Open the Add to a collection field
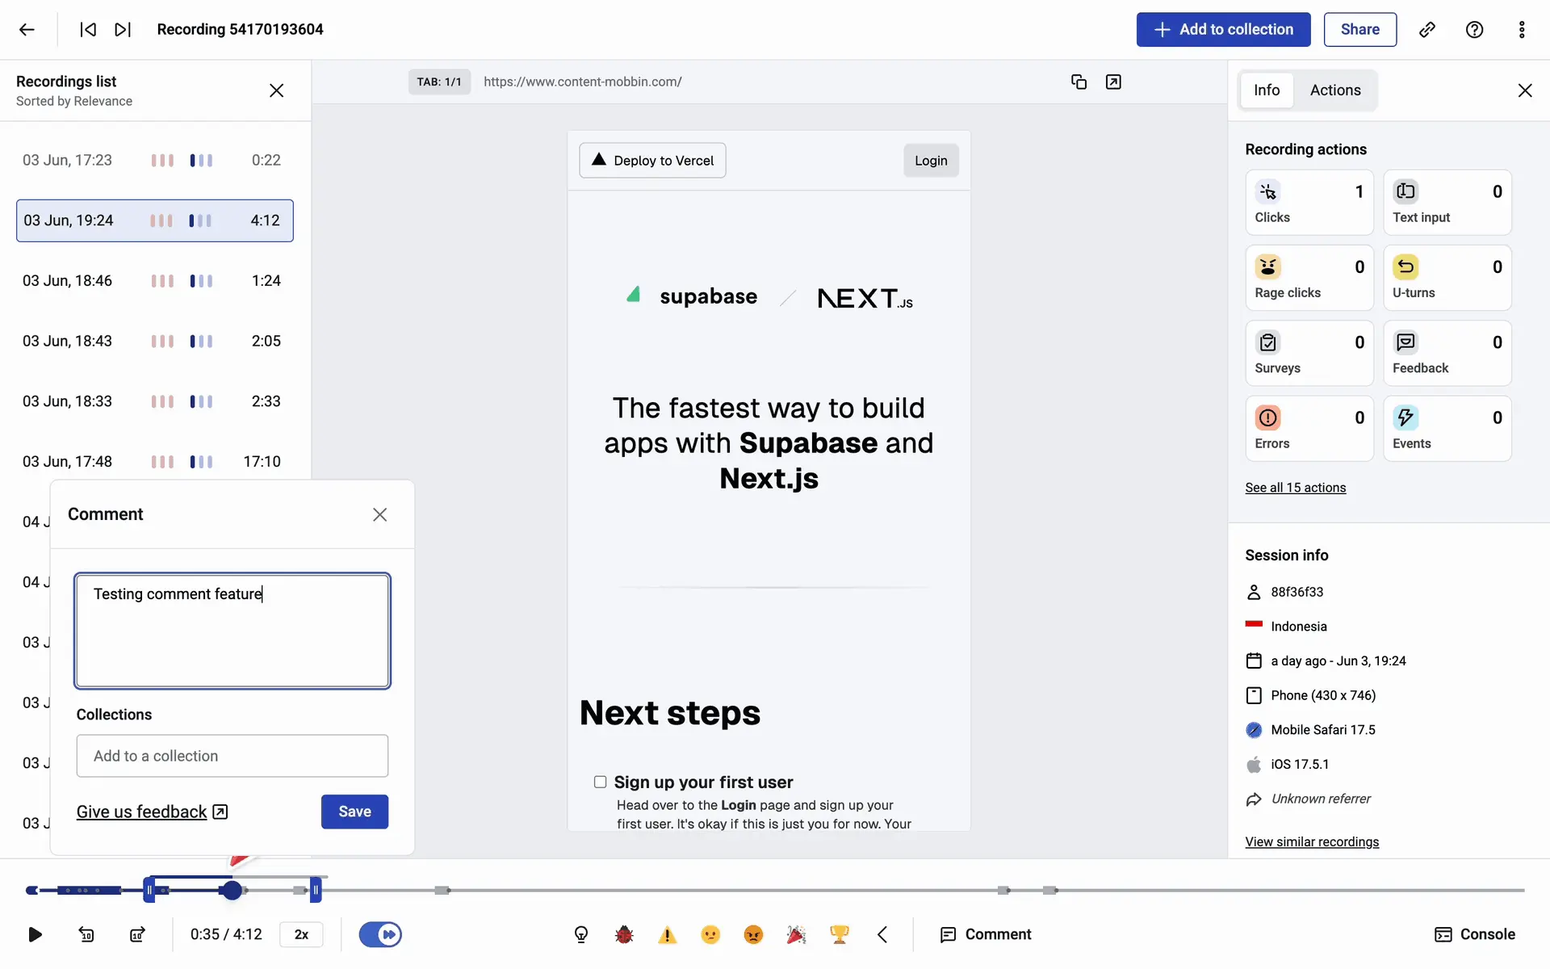Image resolution: width=1550 pixels, height=969 pixels. 232,756
